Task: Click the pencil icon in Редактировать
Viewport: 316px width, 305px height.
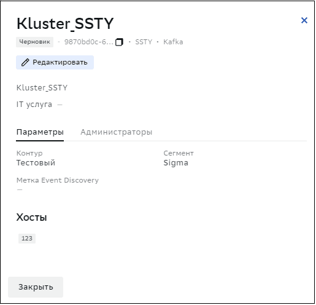Action: (x=25, y=62)
